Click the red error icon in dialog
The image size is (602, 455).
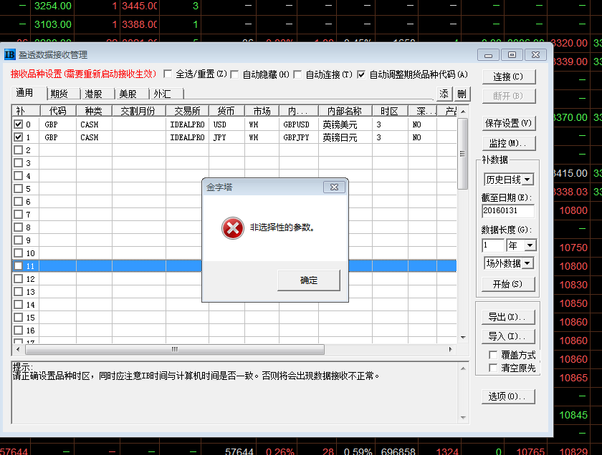click(233, 228)
